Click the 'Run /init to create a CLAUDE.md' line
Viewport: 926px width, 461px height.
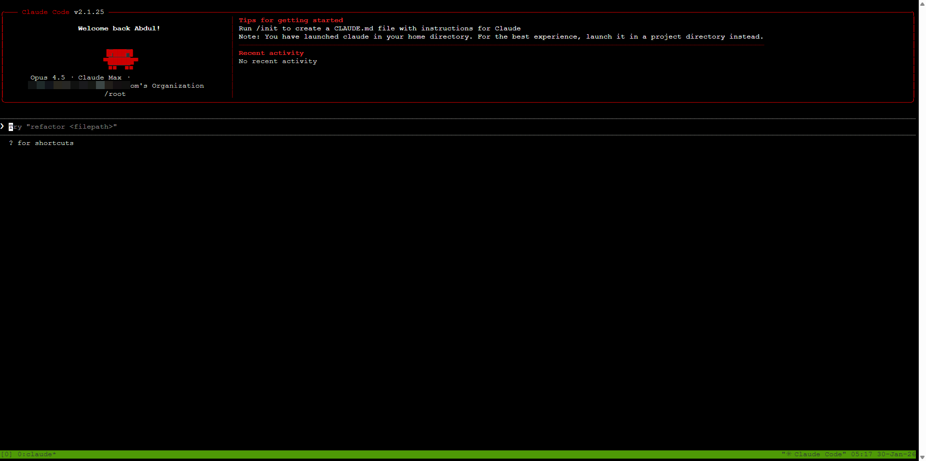click(380, 28)
